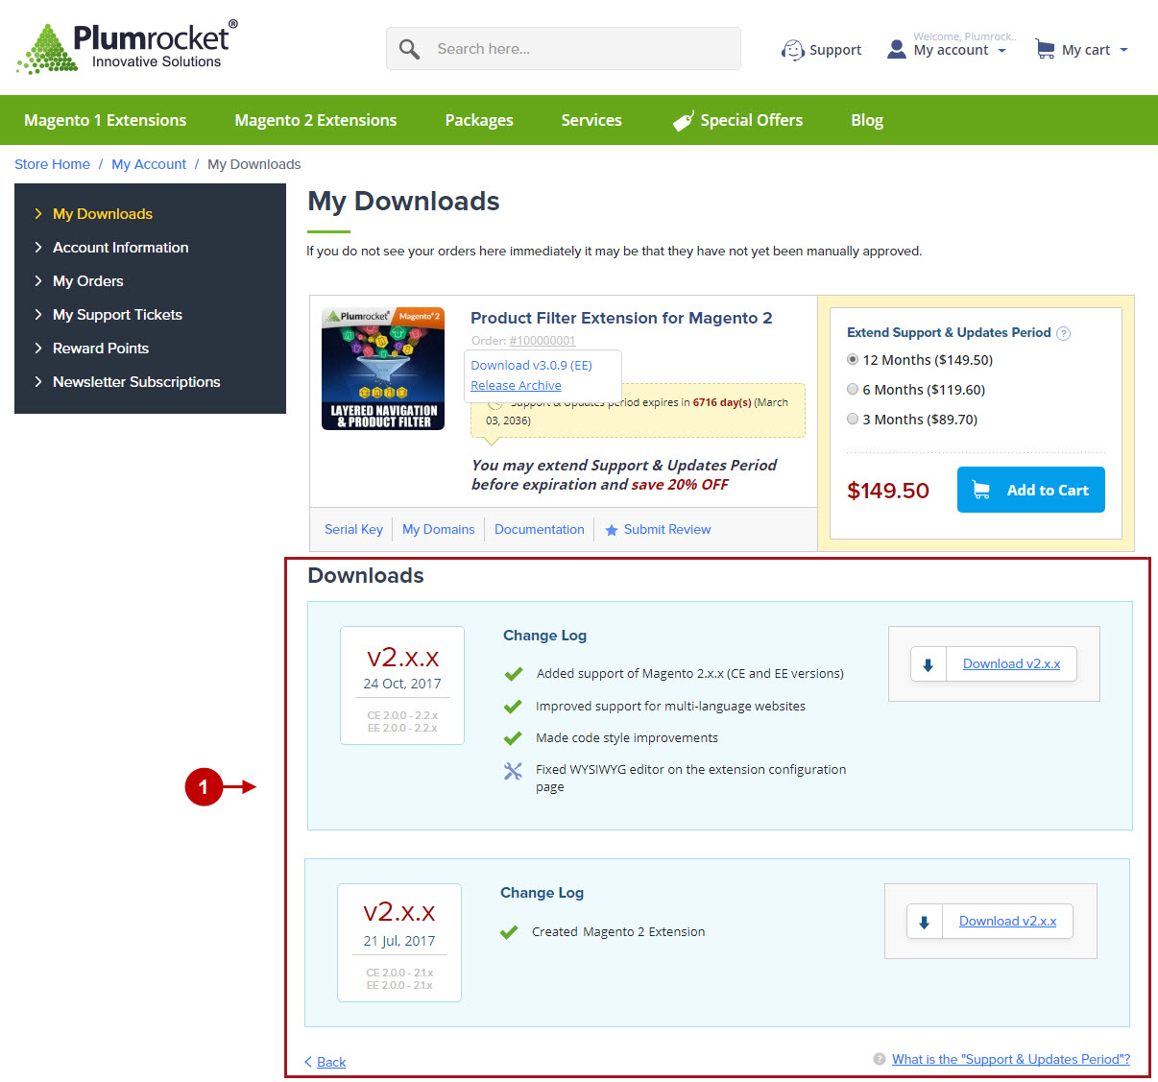Open the Release Archive link
The image size is (1158, 1082).
pyautogui.click(x=516, y=386)
